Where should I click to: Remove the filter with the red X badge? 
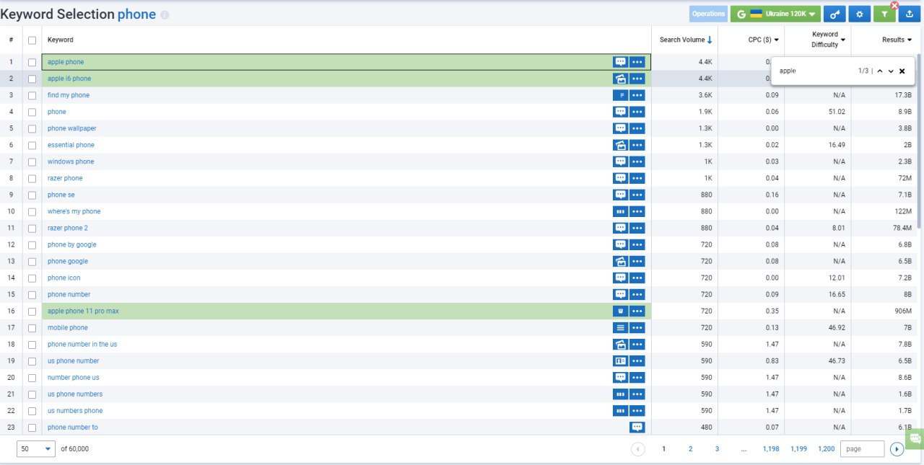click(894, 6)
